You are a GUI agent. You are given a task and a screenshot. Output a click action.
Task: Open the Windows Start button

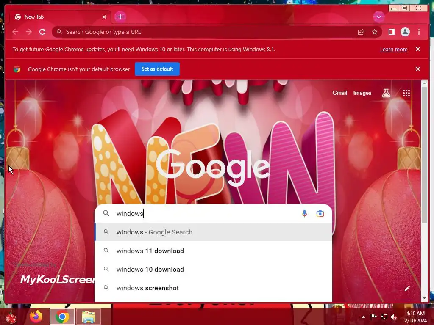point(11,317)
